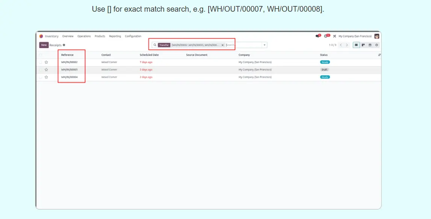This screenshot has height=219, width=431.
Task: Open the Configuration menu
Action: click(x=133, y=36)
